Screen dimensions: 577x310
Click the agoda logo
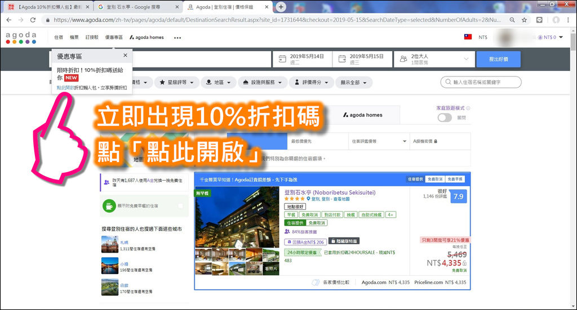point(21,38)
